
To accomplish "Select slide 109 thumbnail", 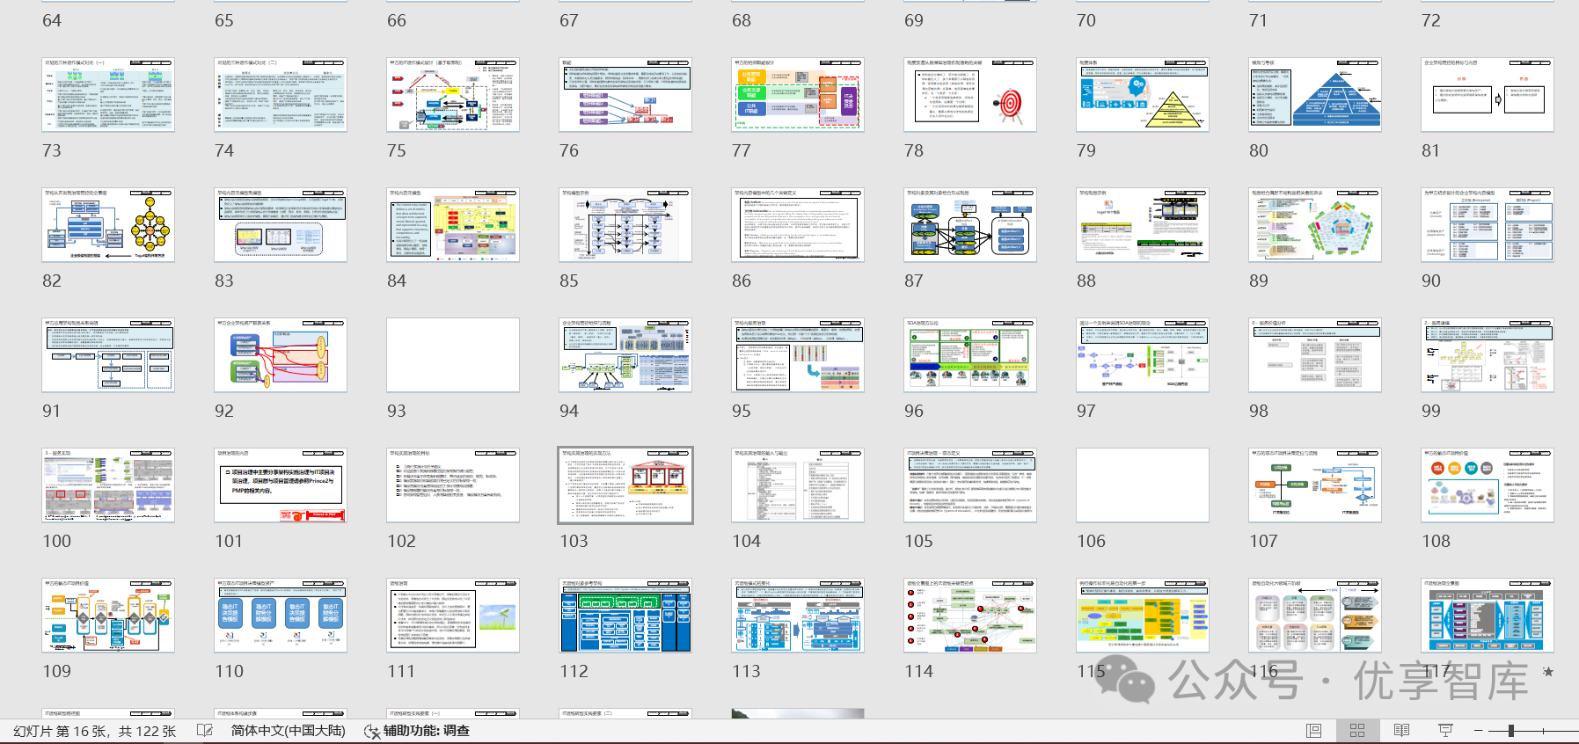I will click(108, 616).
